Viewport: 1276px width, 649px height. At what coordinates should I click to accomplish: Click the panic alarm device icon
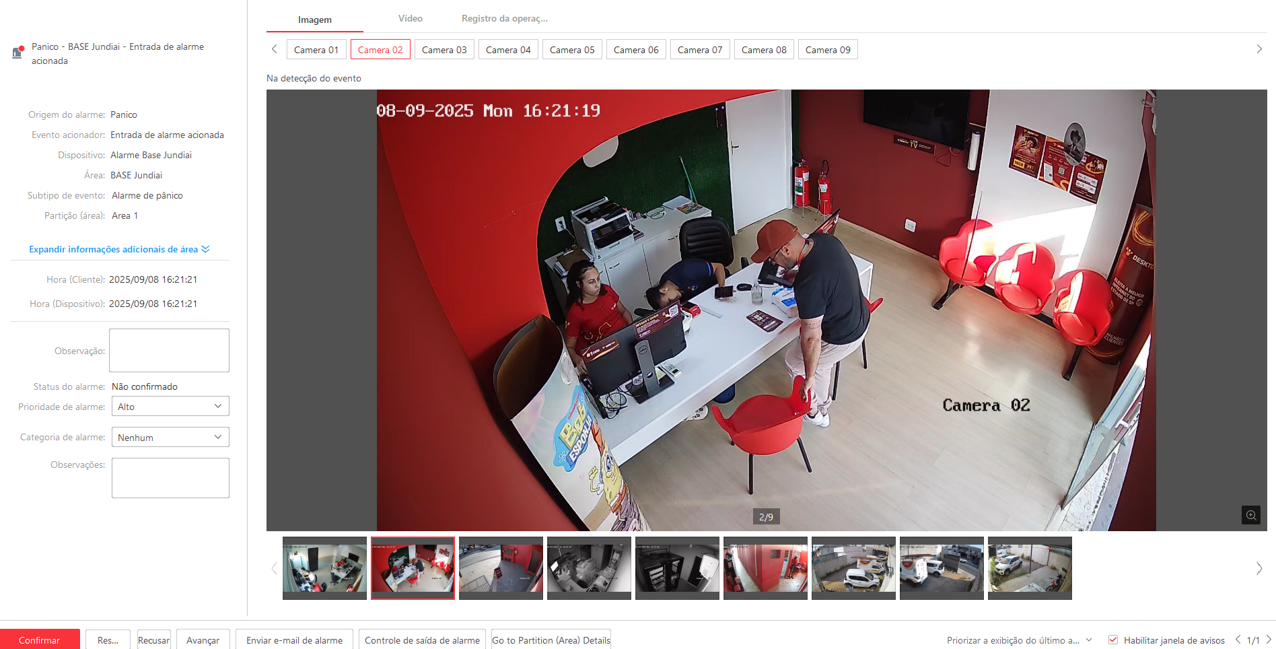click(x=18, y=52)
